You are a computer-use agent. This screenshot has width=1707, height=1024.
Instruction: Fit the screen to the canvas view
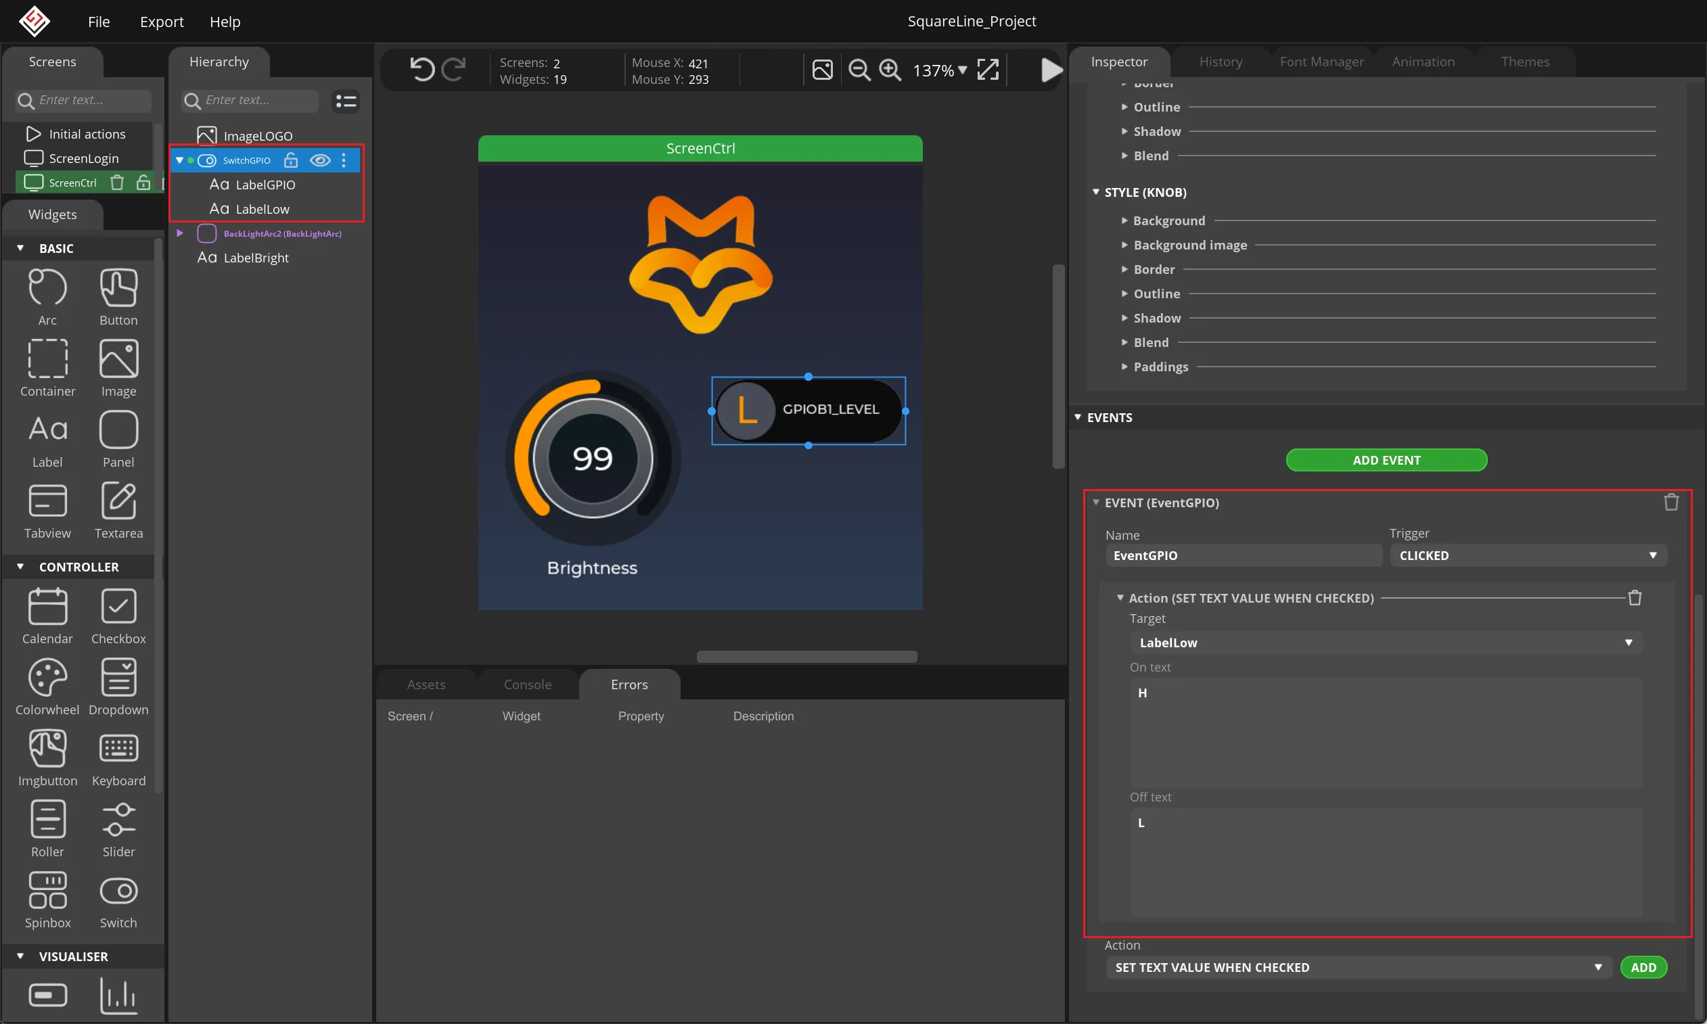[x=988, y=70]
